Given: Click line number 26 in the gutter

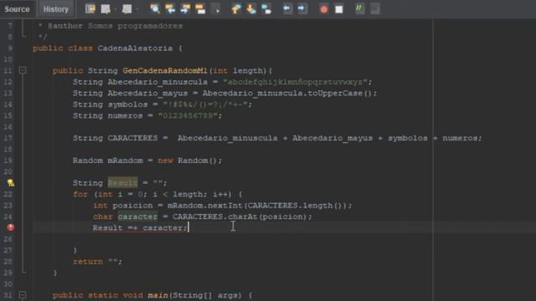Looking at the screenshot, I should point(8,239).
